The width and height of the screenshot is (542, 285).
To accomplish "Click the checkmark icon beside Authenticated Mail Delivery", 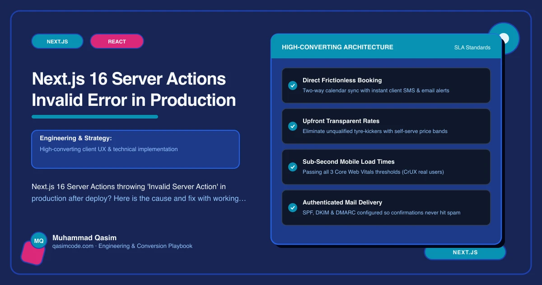I will (x=292, y=207).
